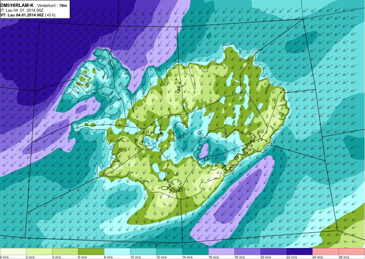Click the '(+0 h)' forecast offset text
The image size is (365, 259).
tap(50, 15)
